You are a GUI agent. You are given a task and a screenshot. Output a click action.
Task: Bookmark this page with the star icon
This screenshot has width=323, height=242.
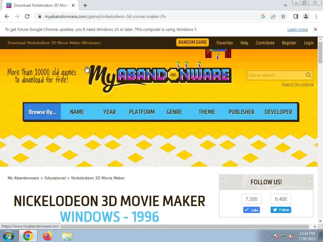(x=283, y=16)
